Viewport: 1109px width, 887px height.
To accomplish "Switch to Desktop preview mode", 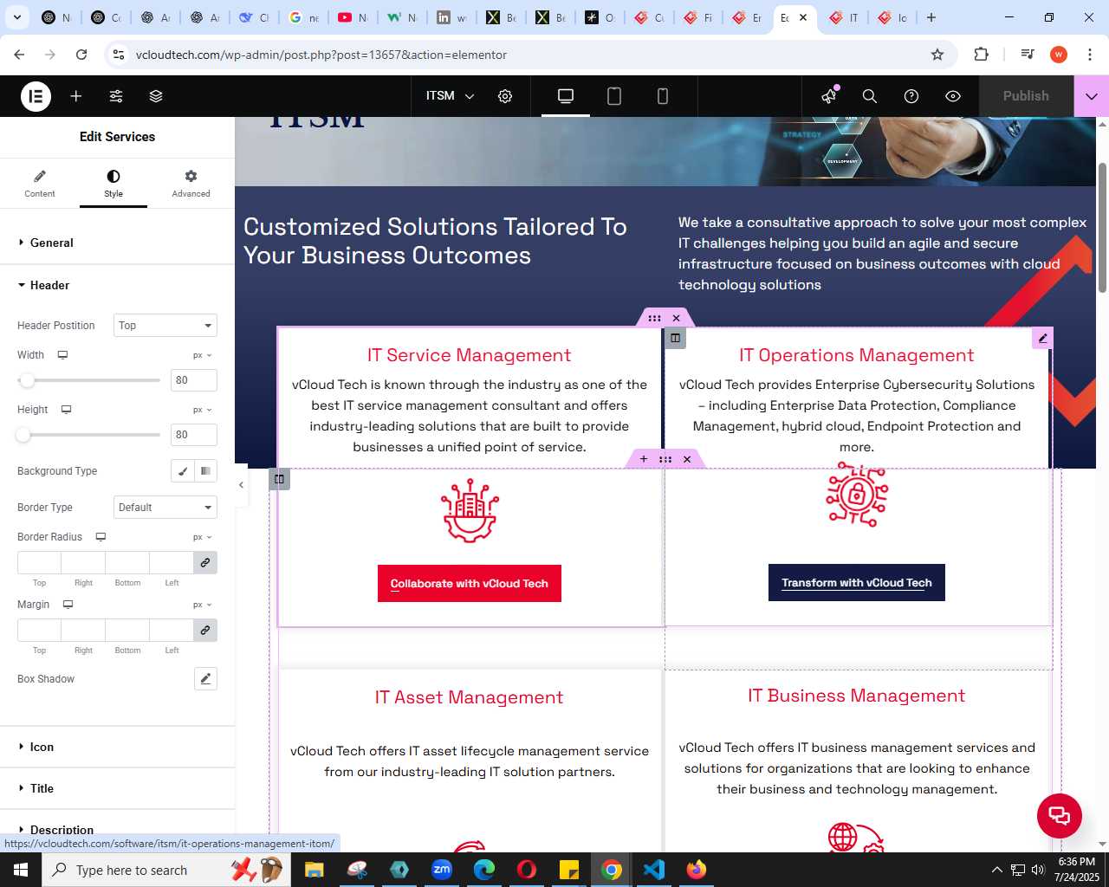I will pos(566,96).
